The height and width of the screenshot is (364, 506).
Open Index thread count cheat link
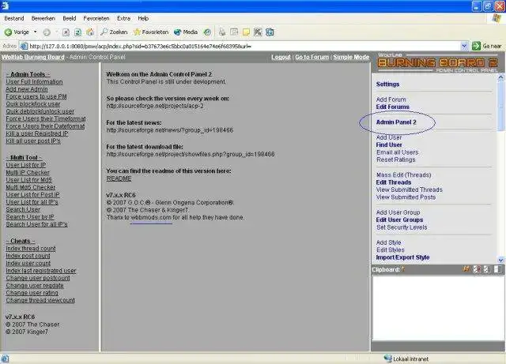pyautogui.click(x=31, y=249)
